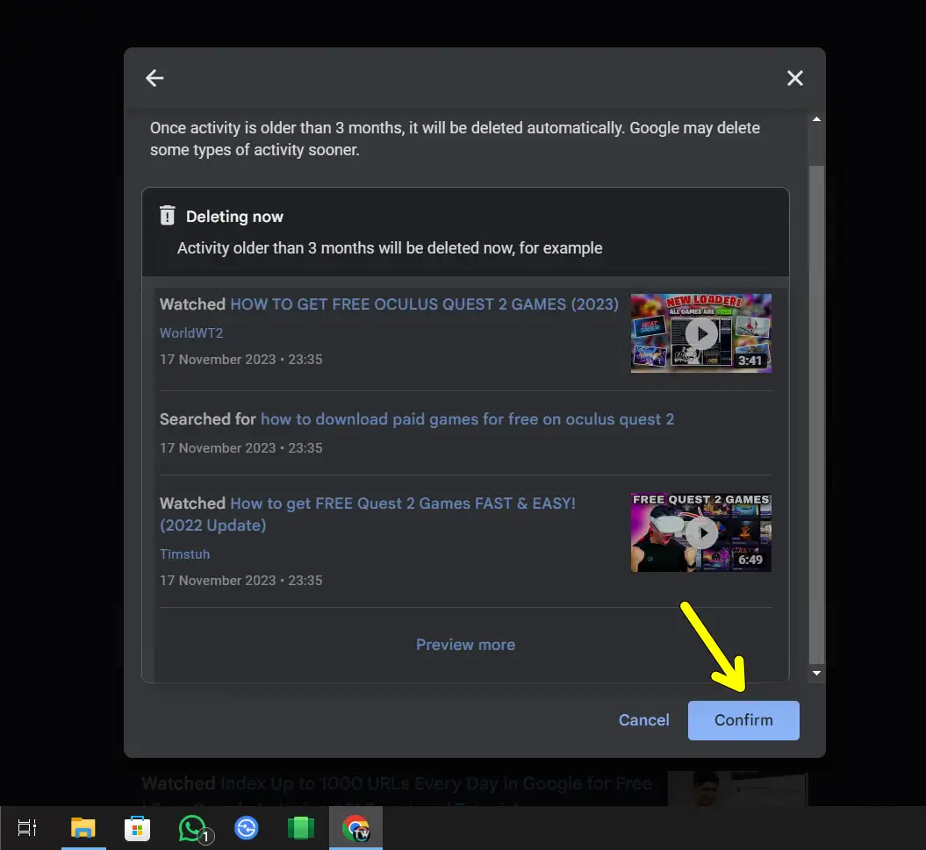Open the HOW TO GET FREE OCULUS QUEST 2 GAMES video
The height and width of the screenshot is (850, 926).
pyautogui.click(x=424, y=304)
